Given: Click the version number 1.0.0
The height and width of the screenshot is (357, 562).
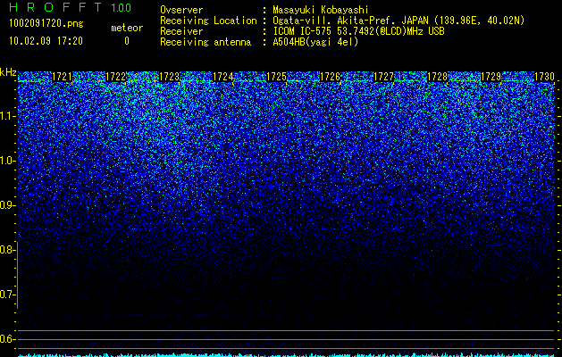Looking at the screenshot, I should pyautogui.click(x=121, y=8).
